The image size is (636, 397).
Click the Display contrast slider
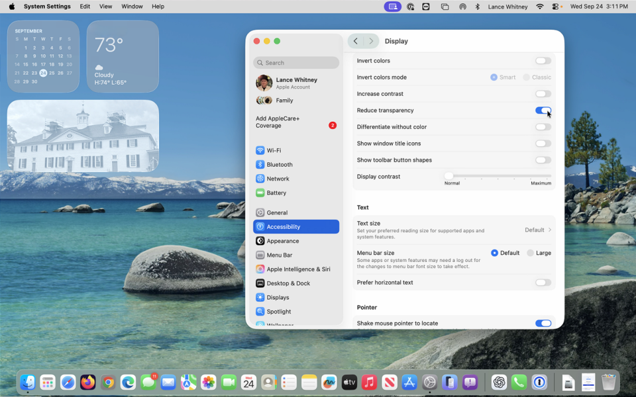tap(499, 176)
